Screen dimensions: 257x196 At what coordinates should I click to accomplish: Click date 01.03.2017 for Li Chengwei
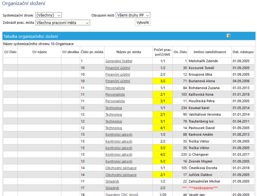click(x=243, y=155)
